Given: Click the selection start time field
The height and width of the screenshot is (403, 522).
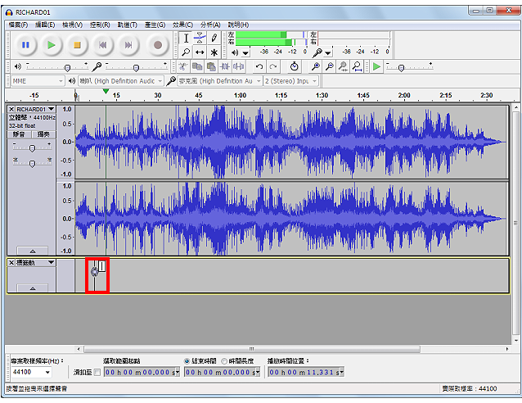Looking at the screenshot, I should click(x=142, y=373).
